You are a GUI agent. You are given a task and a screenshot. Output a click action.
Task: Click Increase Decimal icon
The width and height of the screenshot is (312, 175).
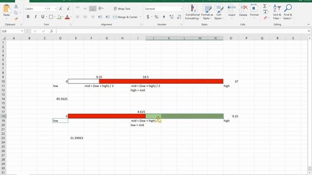(x=172, y=17)
